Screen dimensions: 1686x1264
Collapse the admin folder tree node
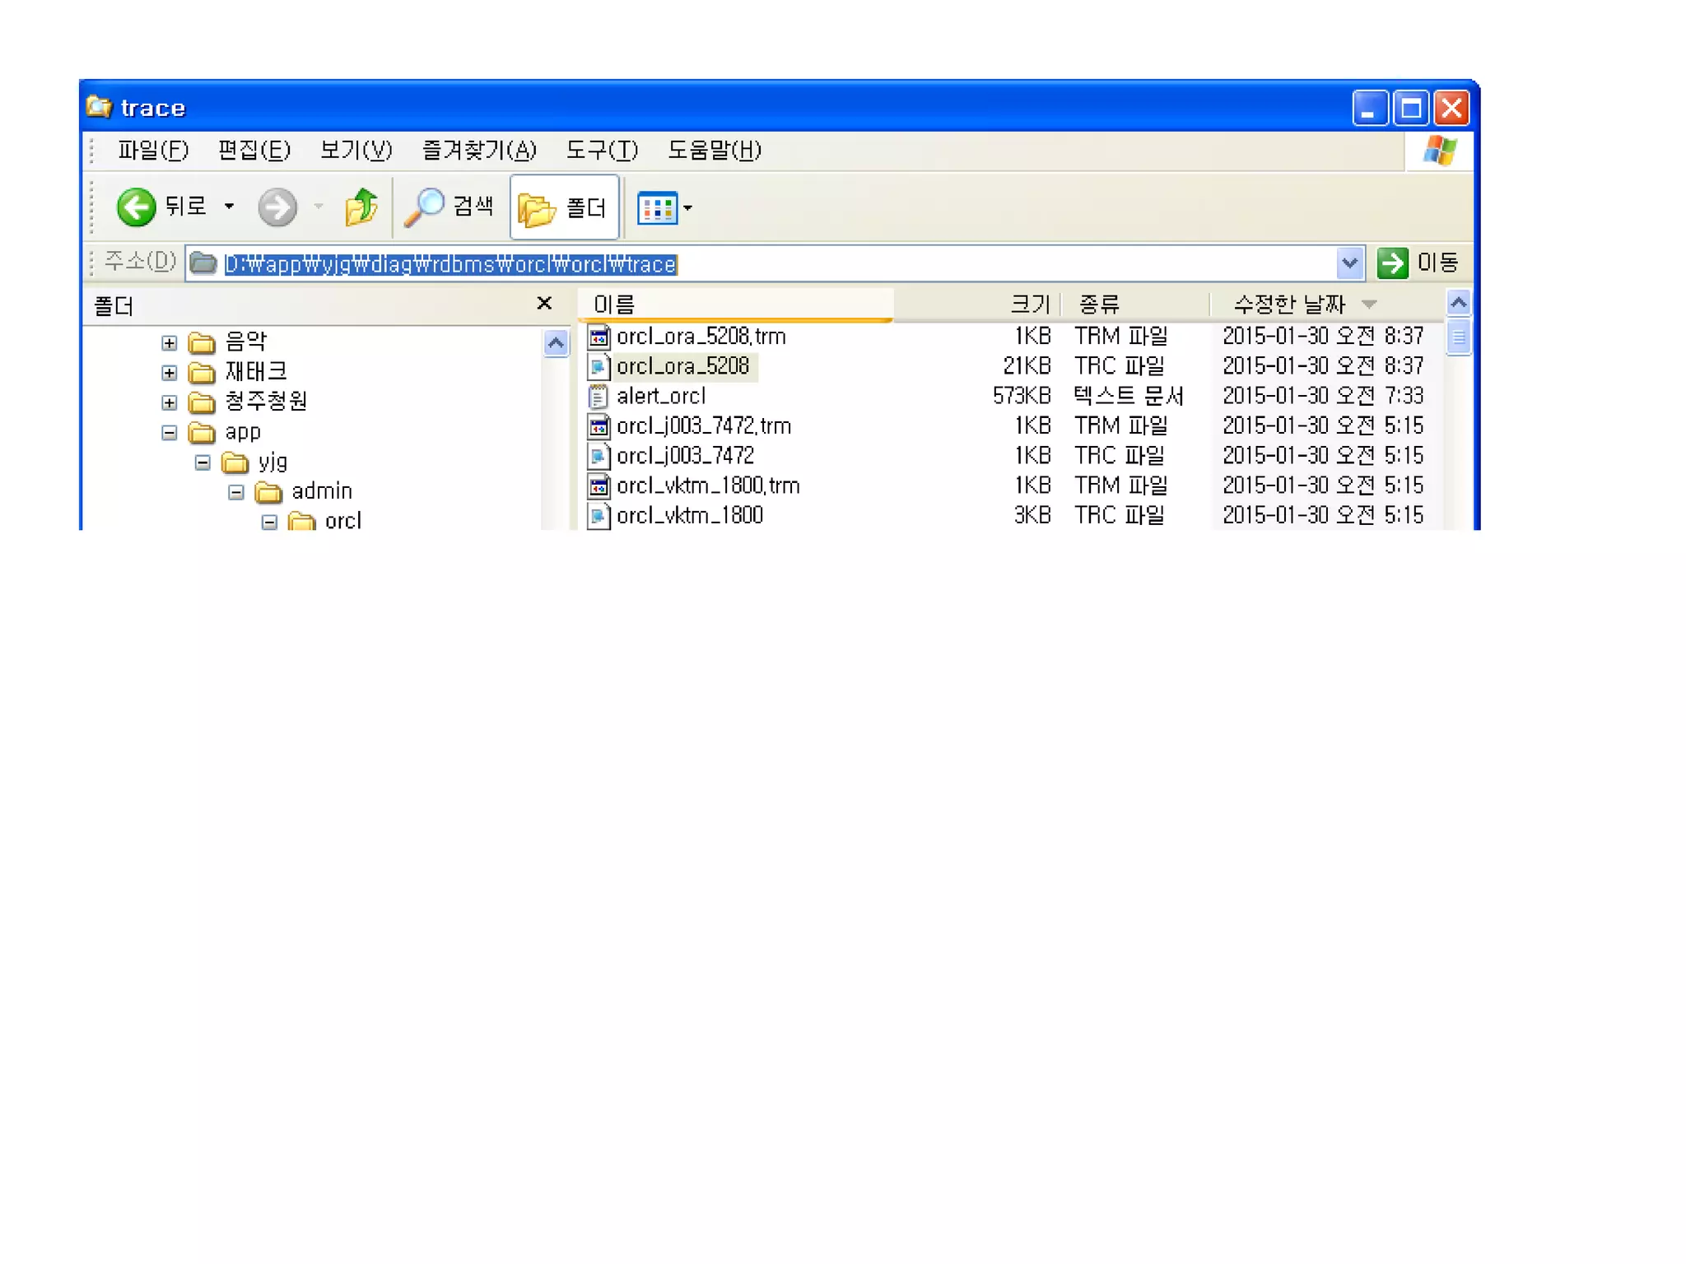point(236,493)
